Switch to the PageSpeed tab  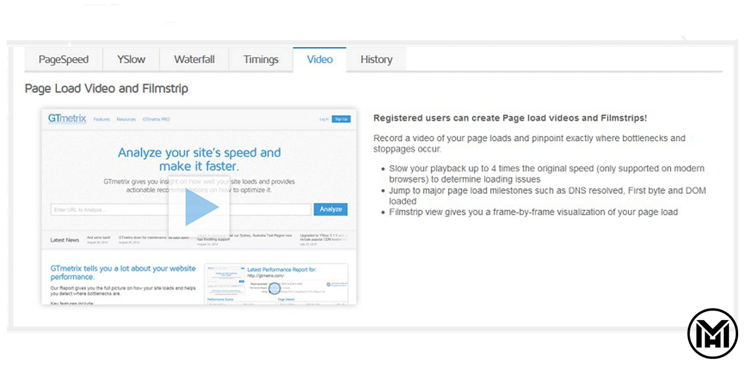click(63, 60)
